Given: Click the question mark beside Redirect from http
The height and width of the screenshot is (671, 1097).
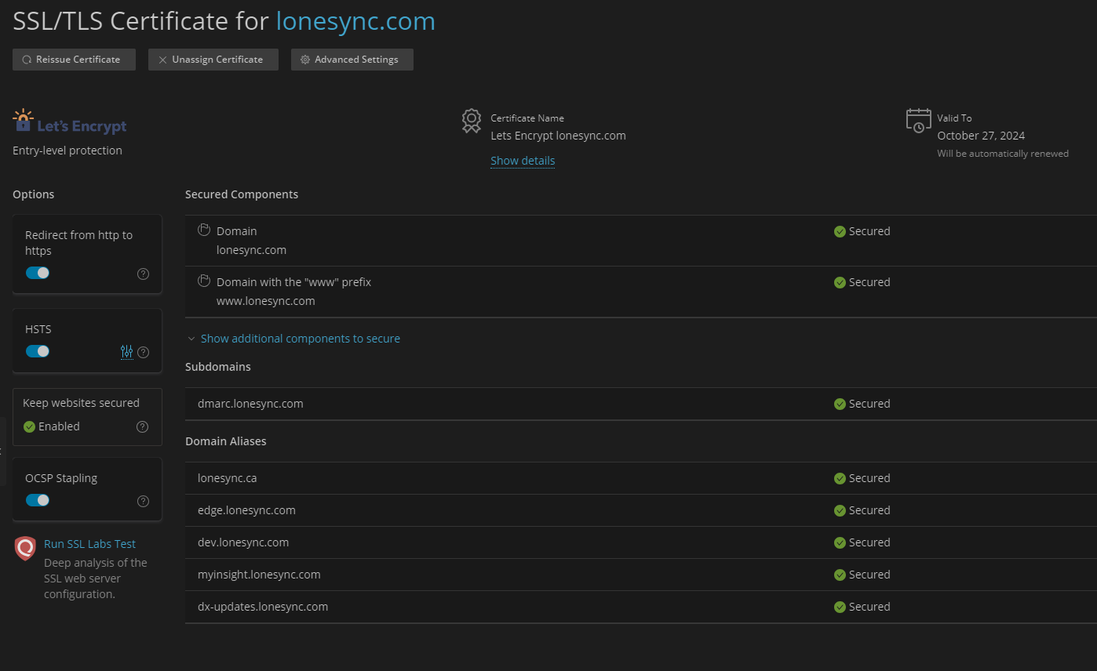Looking at the screenshot, I should [143, 274].
